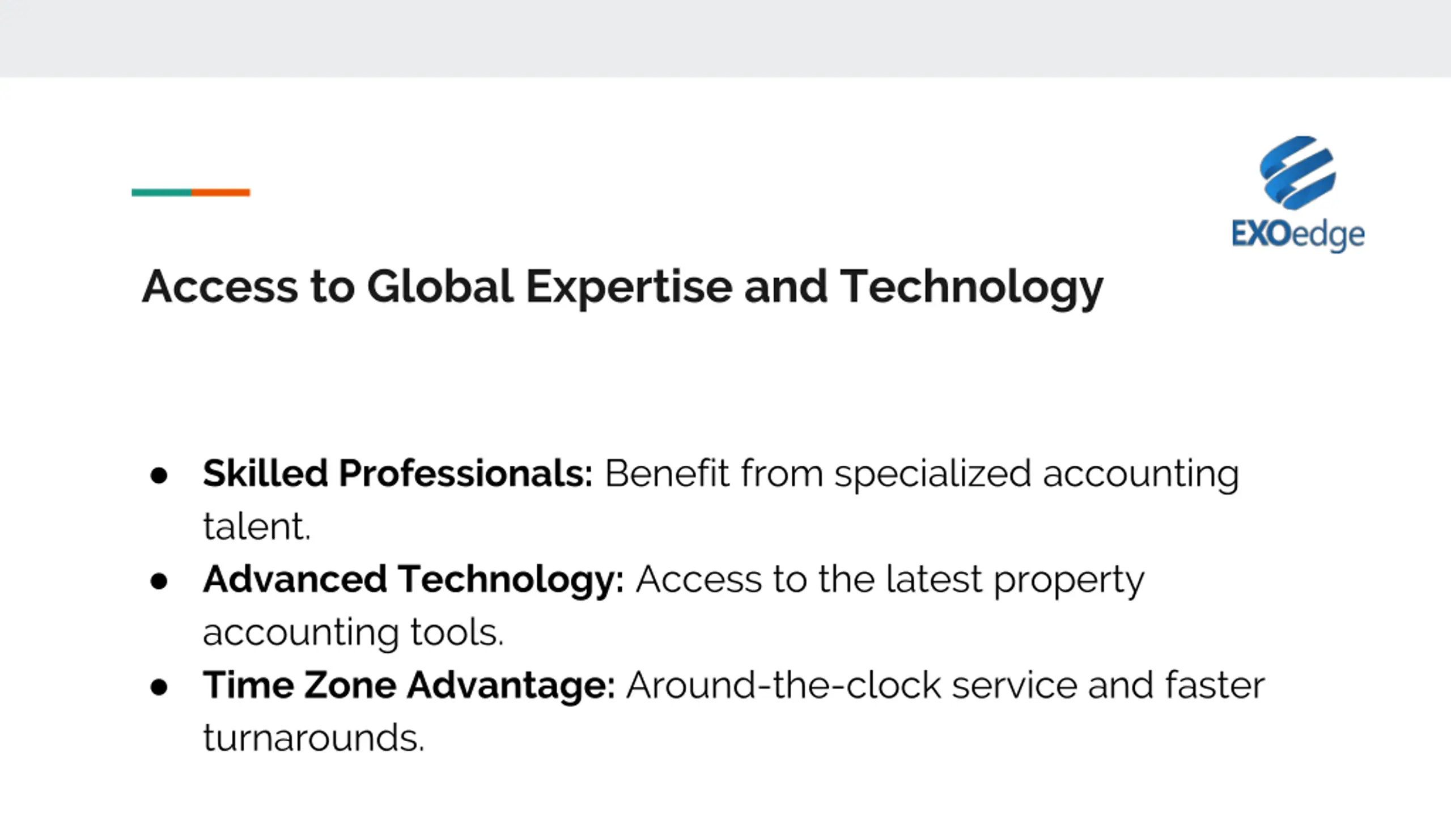Select the teal accent line segment
This screenshot has height=816, width=1451.
pos(162,193)
